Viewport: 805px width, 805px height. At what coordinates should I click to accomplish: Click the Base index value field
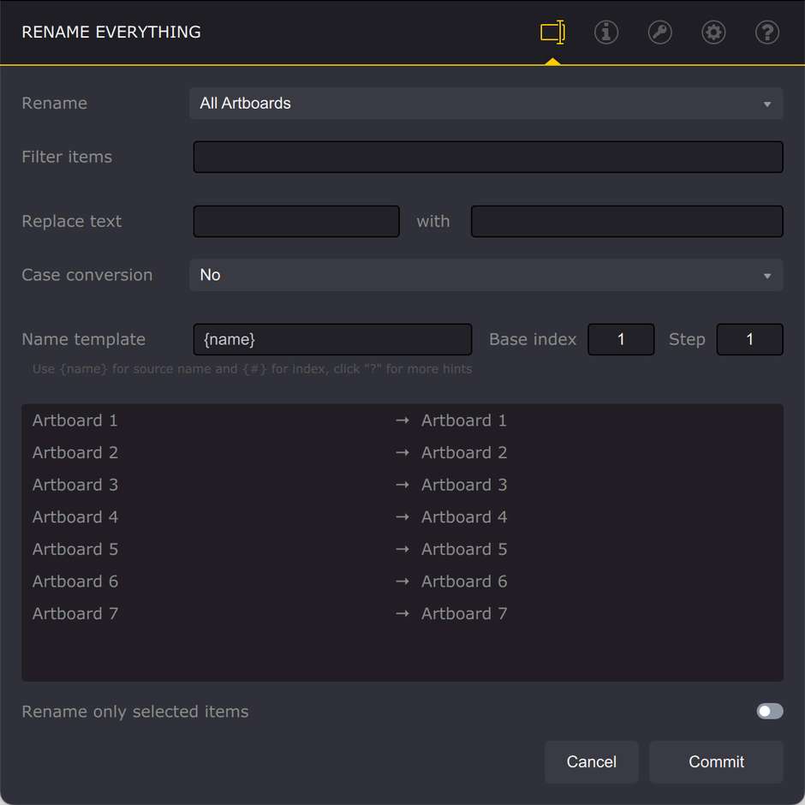(621, 339)
